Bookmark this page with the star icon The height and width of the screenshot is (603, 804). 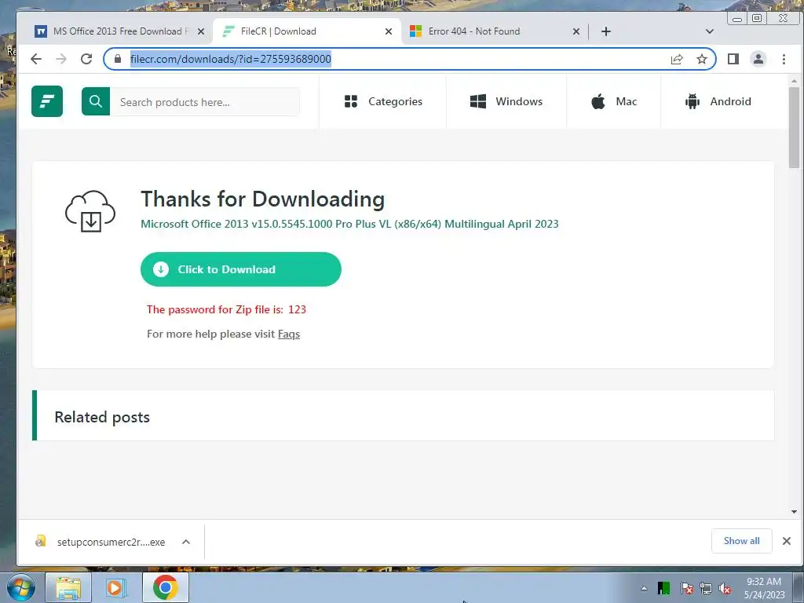point(702,59)
